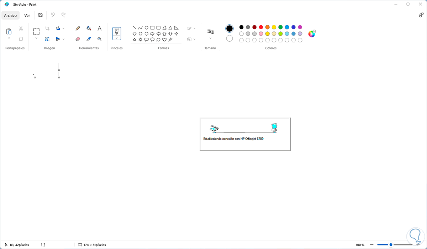Viewport: 427px width, 249px height.
Task: Click the Crop tool
Action: click(47, 28)
